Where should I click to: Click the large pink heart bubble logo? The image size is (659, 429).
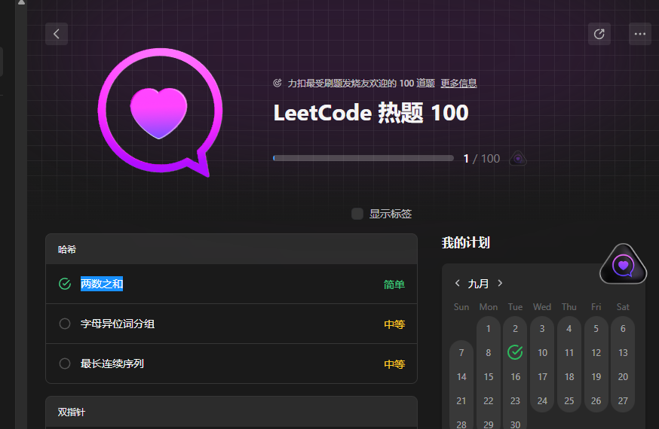[160, 112]
